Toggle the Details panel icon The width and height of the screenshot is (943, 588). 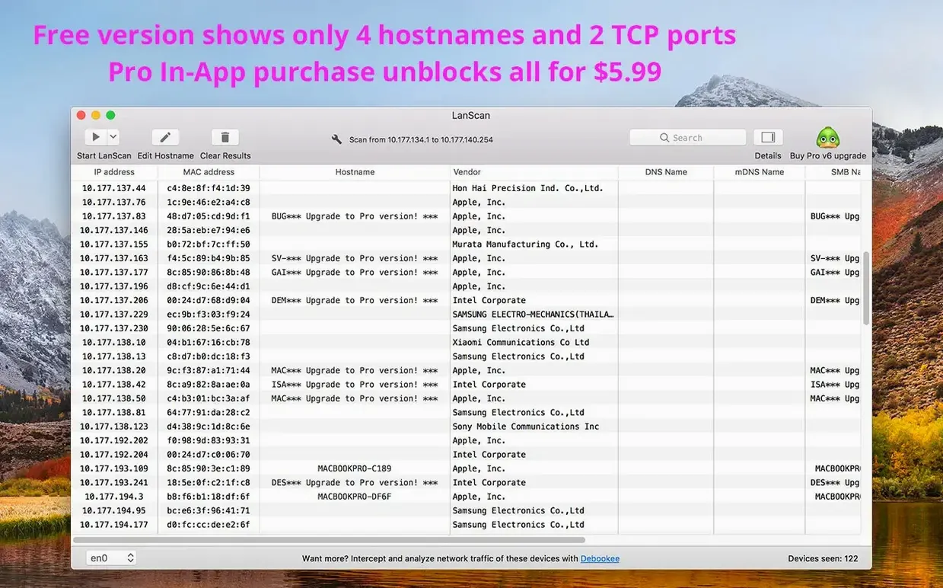pos(768,137)
